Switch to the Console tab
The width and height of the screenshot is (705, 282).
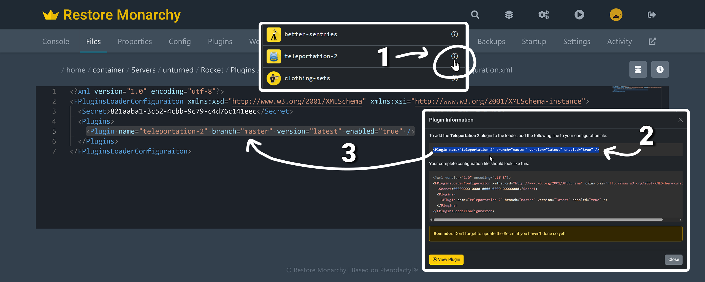pyautogui.click(x=56, y=41)
